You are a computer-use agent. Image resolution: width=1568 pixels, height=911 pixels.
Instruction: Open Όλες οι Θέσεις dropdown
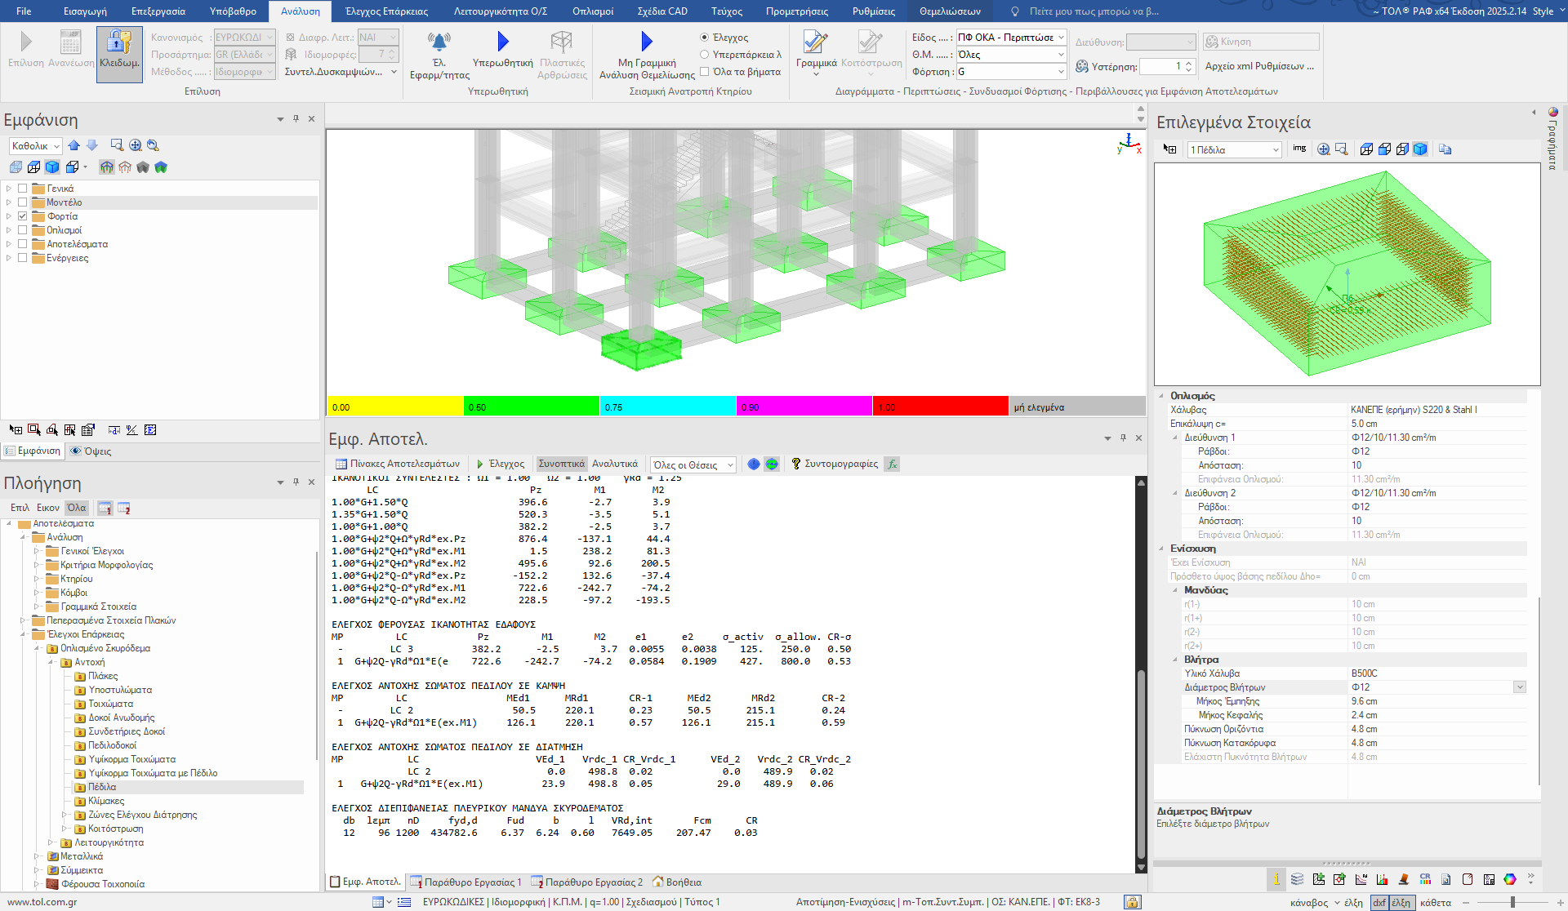[x=693, y=464]
